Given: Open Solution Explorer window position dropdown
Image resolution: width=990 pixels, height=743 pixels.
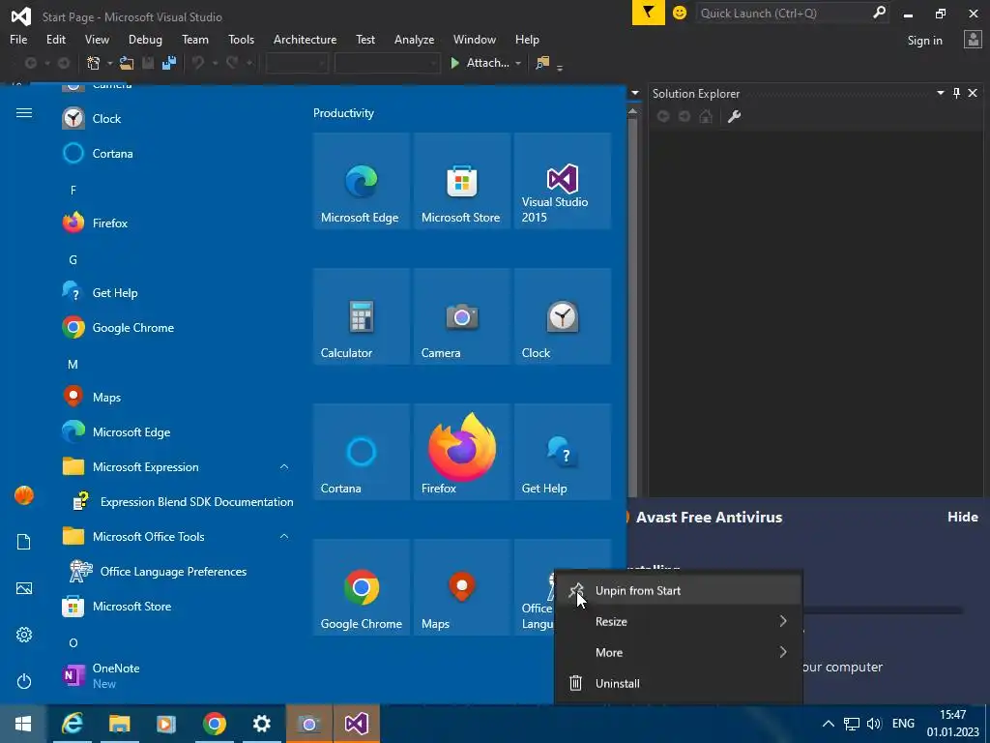Looking at the screenshot, I should (940, 93).
